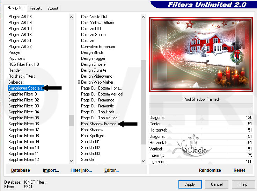
Task: Select Plugins AB 21 category
Action: (x=20, y=40)
